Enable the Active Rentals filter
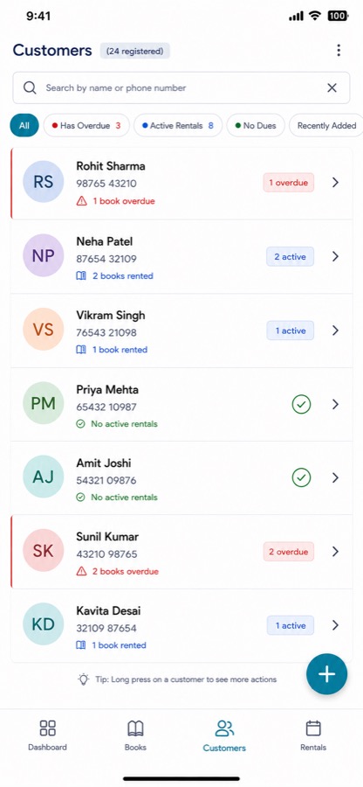The width and height of the screenshot is (363, 787). tap(178, 125)
